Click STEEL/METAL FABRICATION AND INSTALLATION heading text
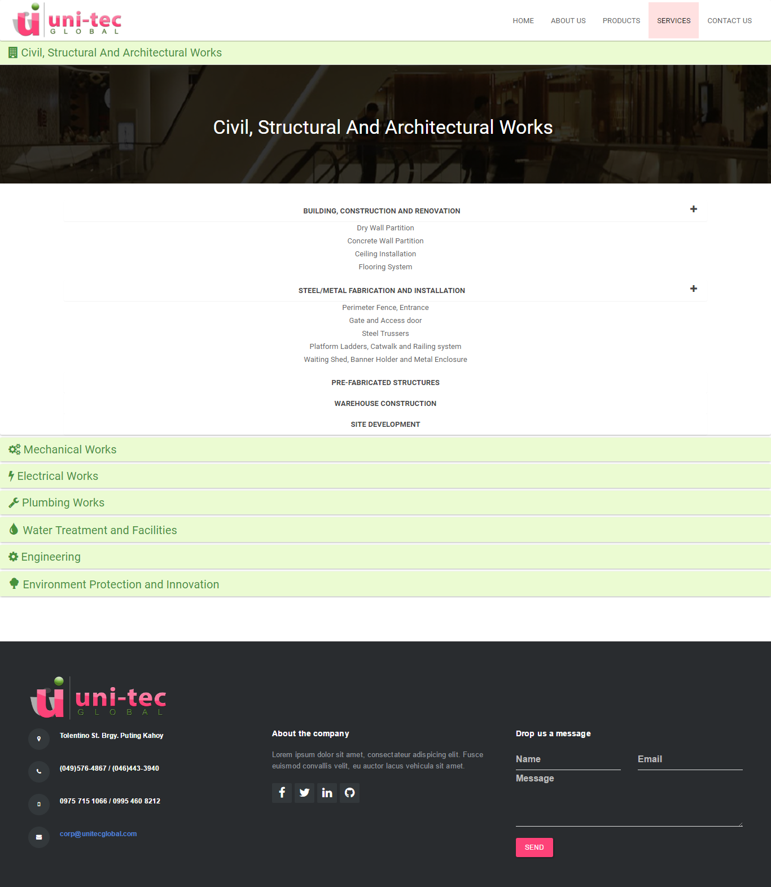The height and width of the screenshot is (887, 771). [x=382, y=291]
